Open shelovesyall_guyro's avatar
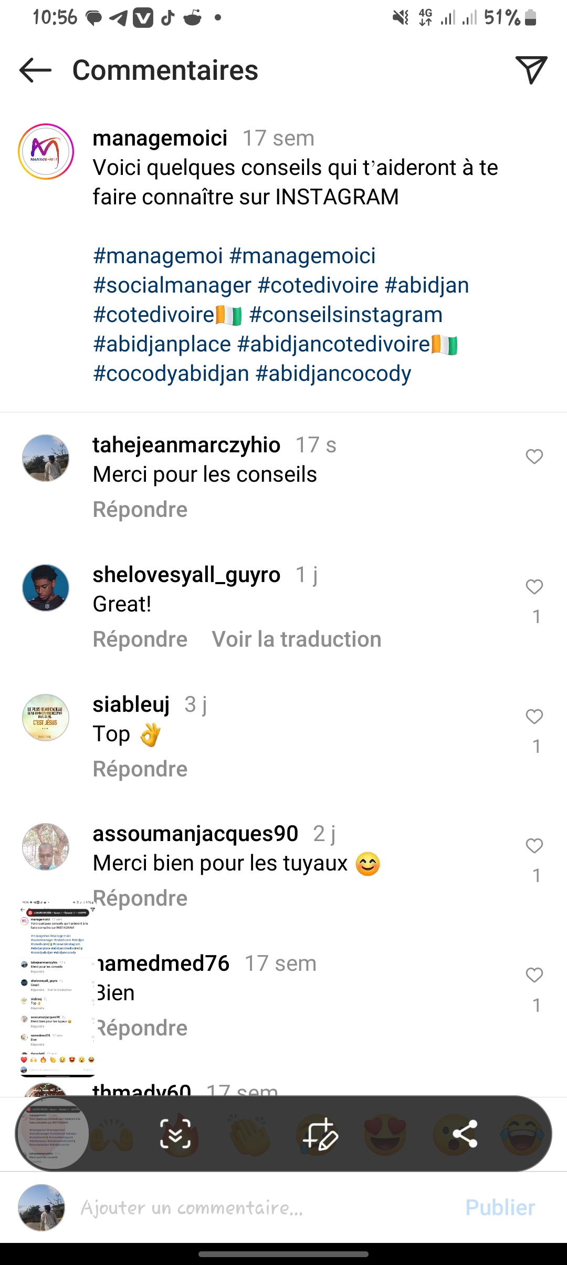The height and width of the screenshot is (1265, 567). (46, 588)
